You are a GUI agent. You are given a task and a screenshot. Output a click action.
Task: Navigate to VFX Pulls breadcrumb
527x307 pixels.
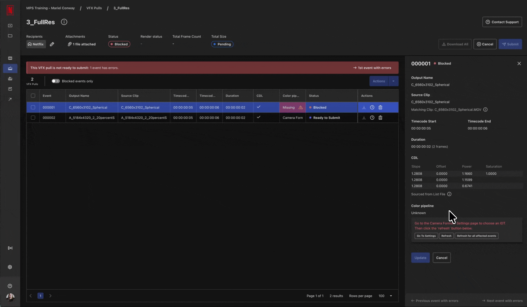coord(94,8)
